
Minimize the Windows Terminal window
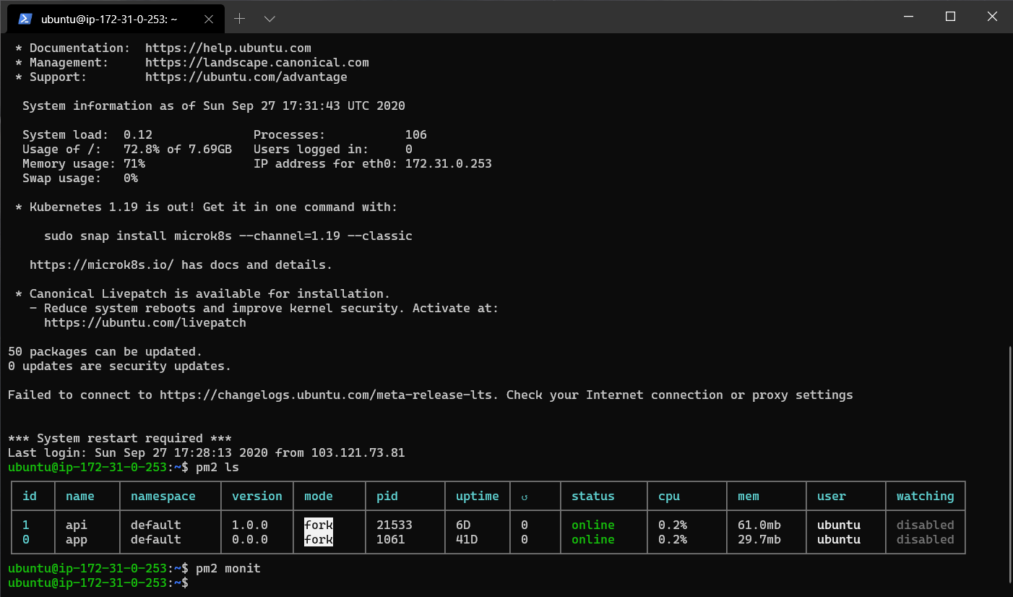click(x=908, y=17)
